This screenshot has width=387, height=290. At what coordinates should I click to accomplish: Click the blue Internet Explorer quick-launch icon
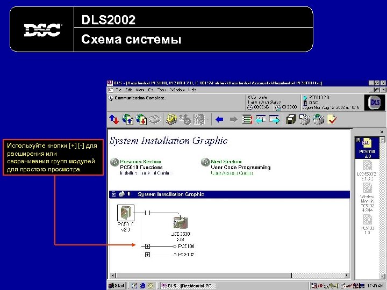(142, 286)
